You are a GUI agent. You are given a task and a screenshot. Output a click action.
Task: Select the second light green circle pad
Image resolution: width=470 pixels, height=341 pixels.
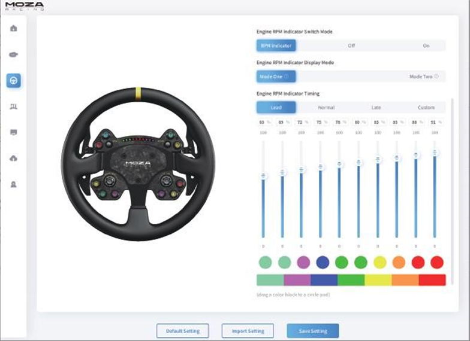tap(284, 262)
